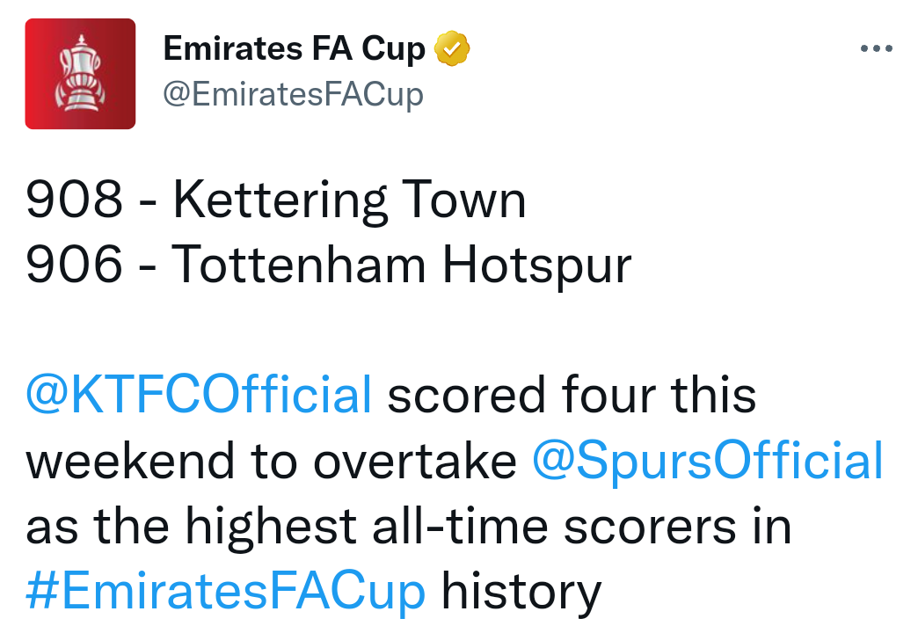Image resolution: width=918 pixels, height=626 pixels.
Task: Click the number 906 in the tweet
Action: click(x=75, y=265)
